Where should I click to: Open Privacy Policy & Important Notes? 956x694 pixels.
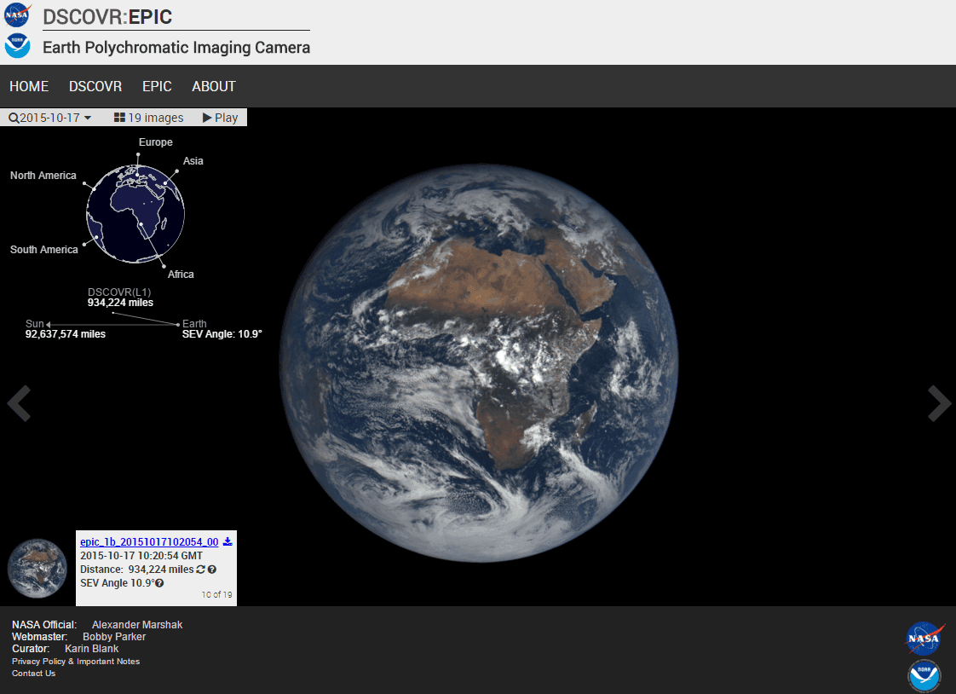coord(75,661)
